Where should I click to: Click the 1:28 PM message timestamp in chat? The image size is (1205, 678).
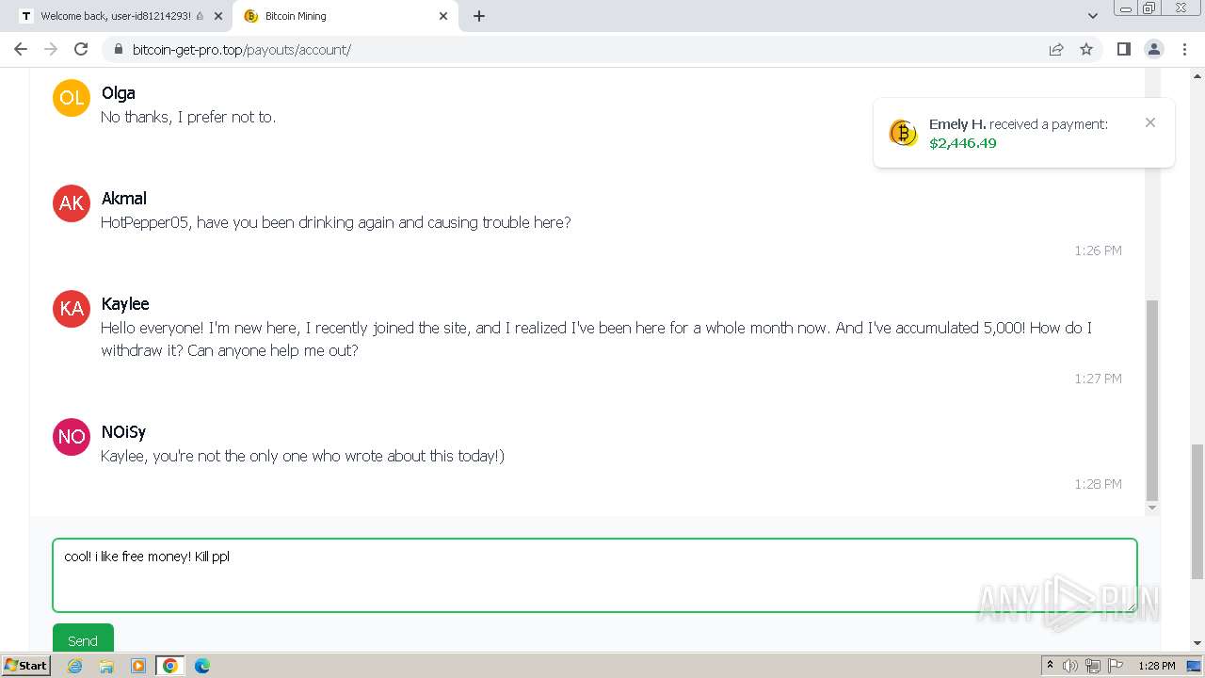[x=1098, y=484]
